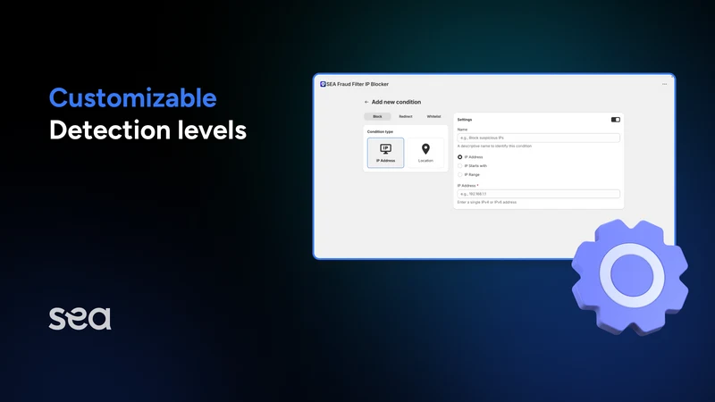
Task: Click the 'A descriptive name to identify this condition' hint
Action: coord(494,147)
